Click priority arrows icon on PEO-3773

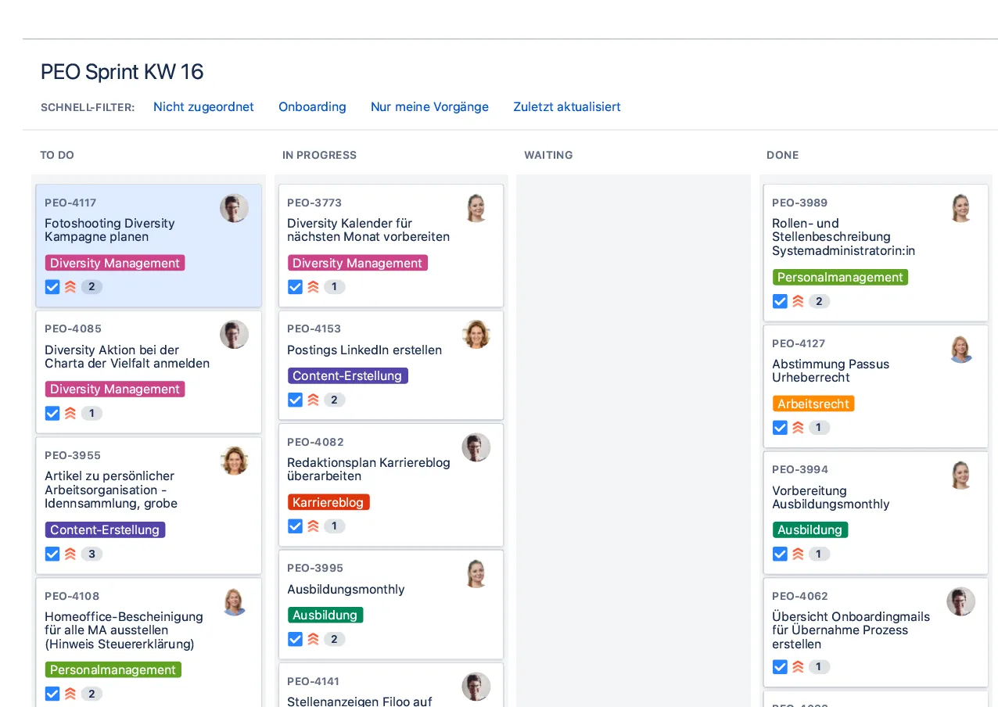(313, 287)
